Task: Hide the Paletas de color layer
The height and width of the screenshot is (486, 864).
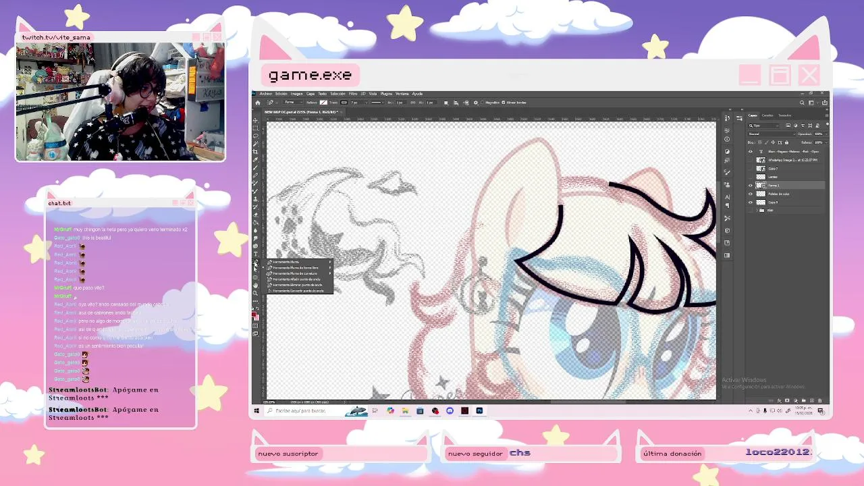Action: coord(751,194)
